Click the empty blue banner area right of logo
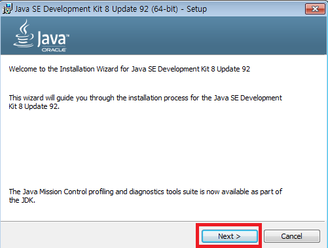Viewport: 328px width, 248px height. pos(196,35)
